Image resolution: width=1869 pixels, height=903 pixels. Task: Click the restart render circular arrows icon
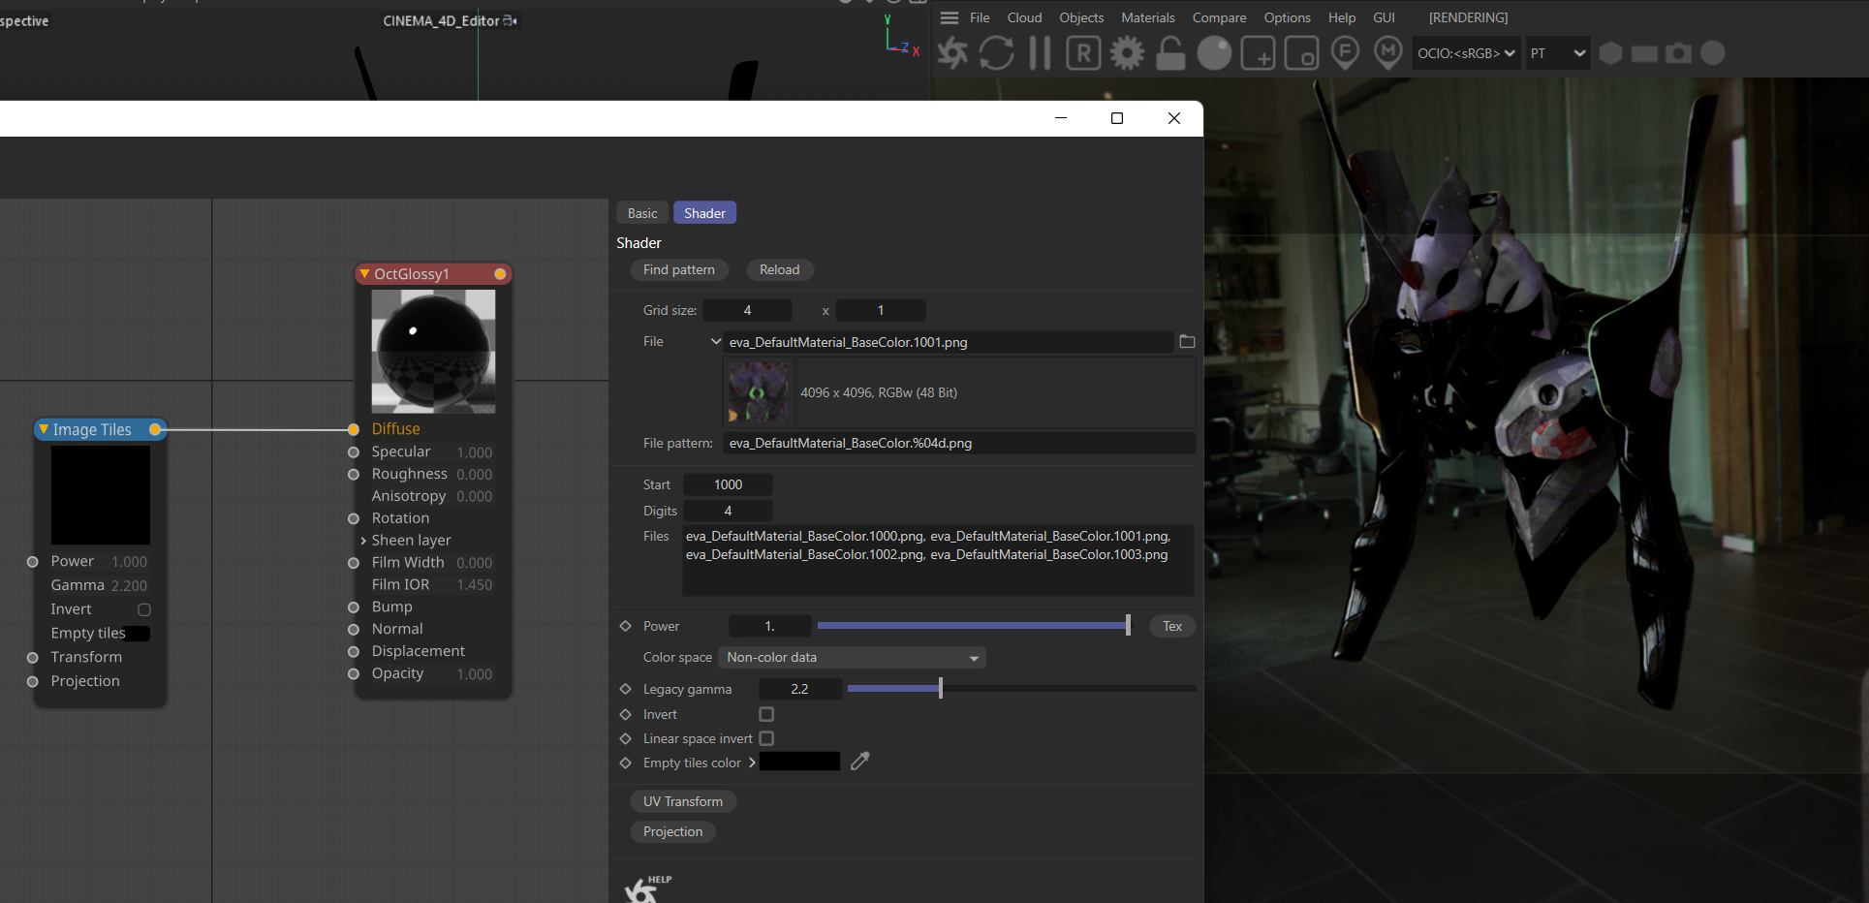pos(996,53)
